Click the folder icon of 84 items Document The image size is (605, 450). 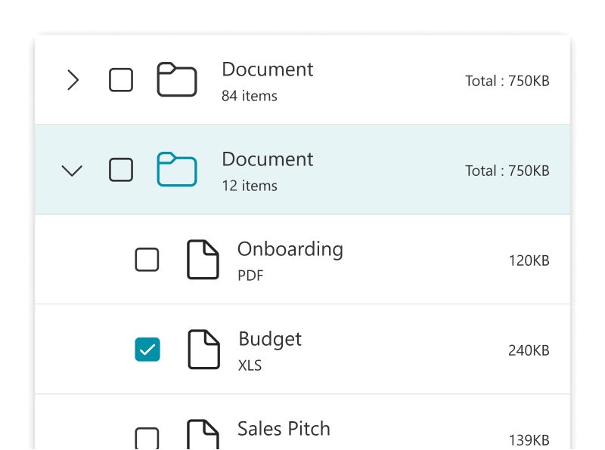(x=177, y=80)
